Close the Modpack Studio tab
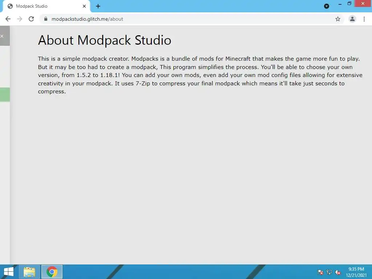The image size is (372, 279). (x=84, y=6)
